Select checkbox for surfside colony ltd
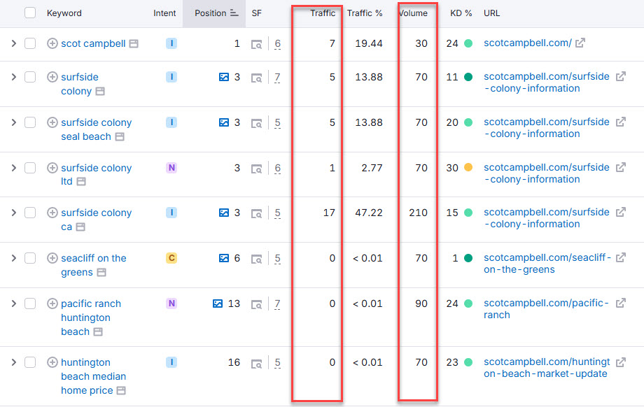 click(30, 168)
